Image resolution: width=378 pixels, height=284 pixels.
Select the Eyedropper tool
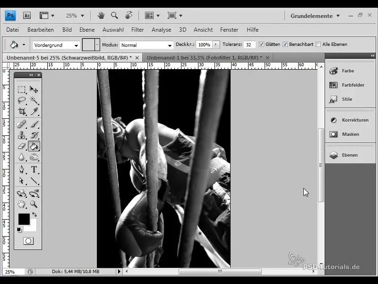click(34, 111)
